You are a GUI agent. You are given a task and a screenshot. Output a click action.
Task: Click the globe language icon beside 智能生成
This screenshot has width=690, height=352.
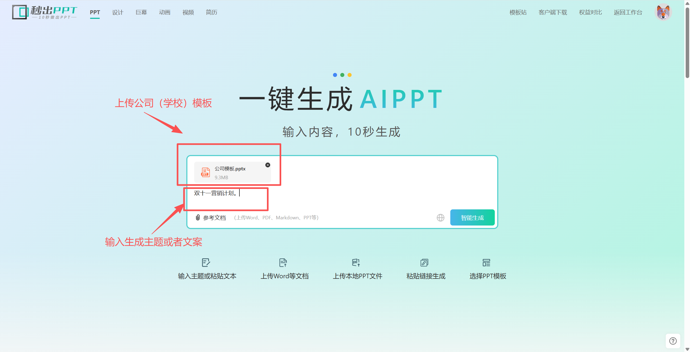[440, 217]
